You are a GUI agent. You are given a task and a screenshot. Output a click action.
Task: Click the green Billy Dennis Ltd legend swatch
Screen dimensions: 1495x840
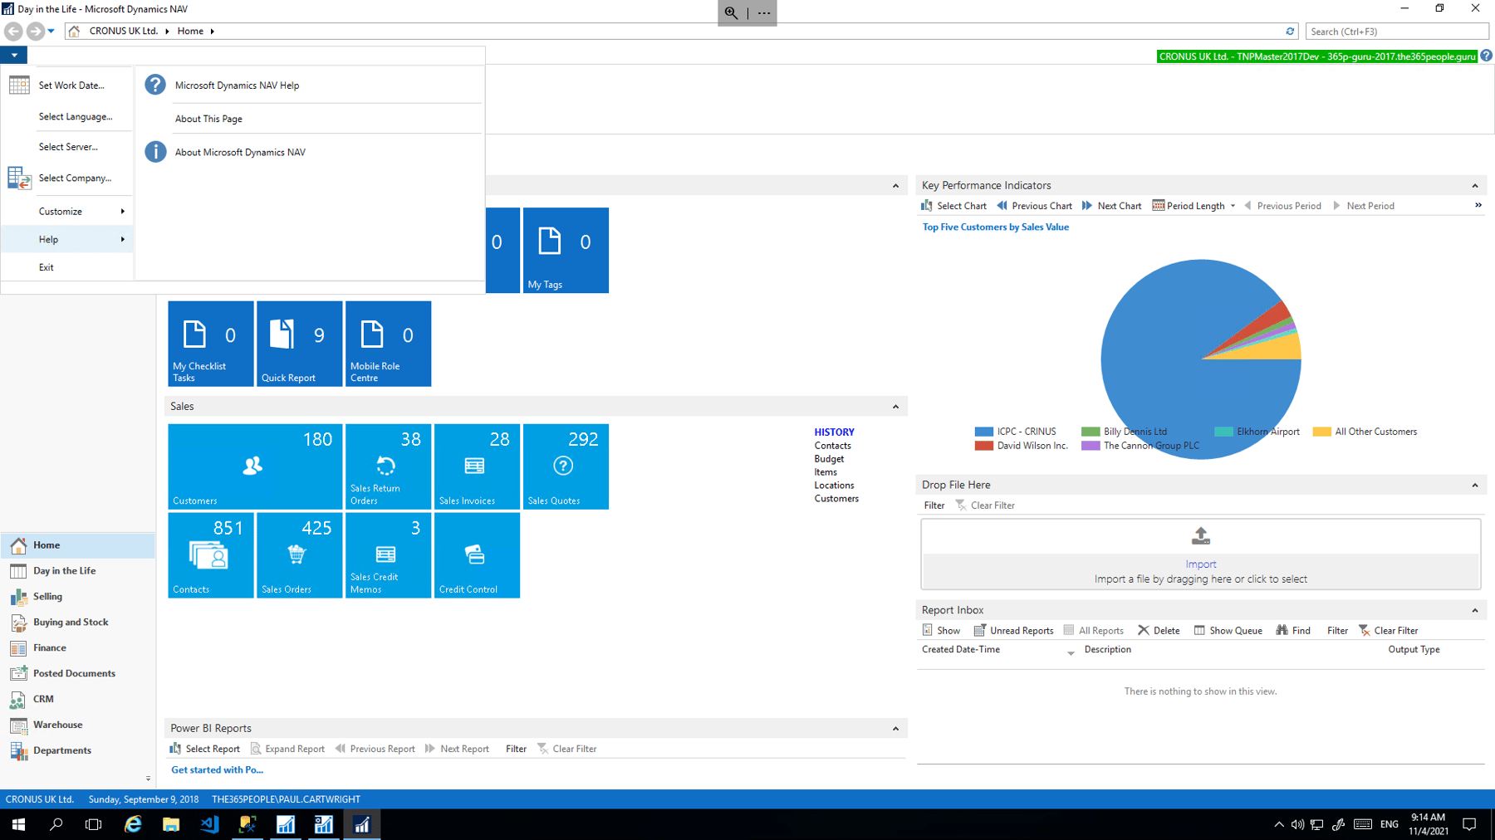pos(1088,431)
